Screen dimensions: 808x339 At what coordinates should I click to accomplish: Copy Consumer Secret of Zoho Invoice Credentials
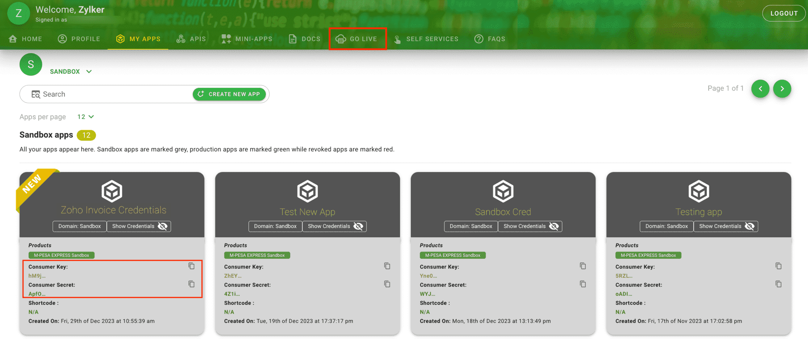(191, 284)
